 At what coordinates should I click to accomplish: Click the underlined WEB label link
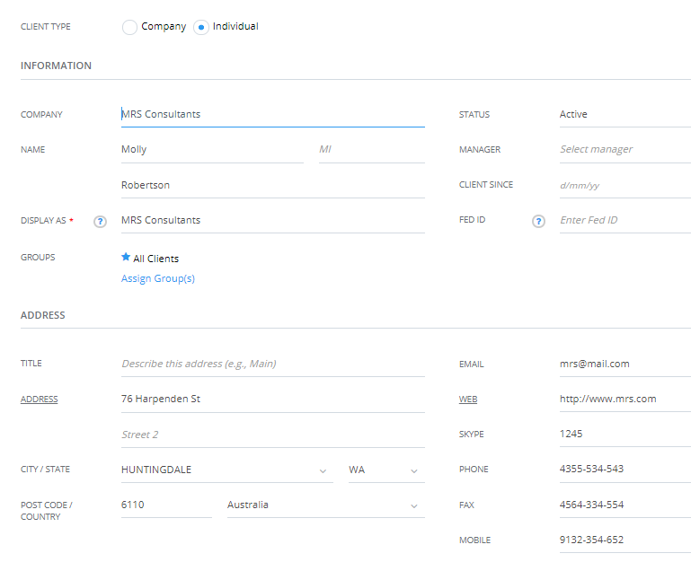pos(468,399)
